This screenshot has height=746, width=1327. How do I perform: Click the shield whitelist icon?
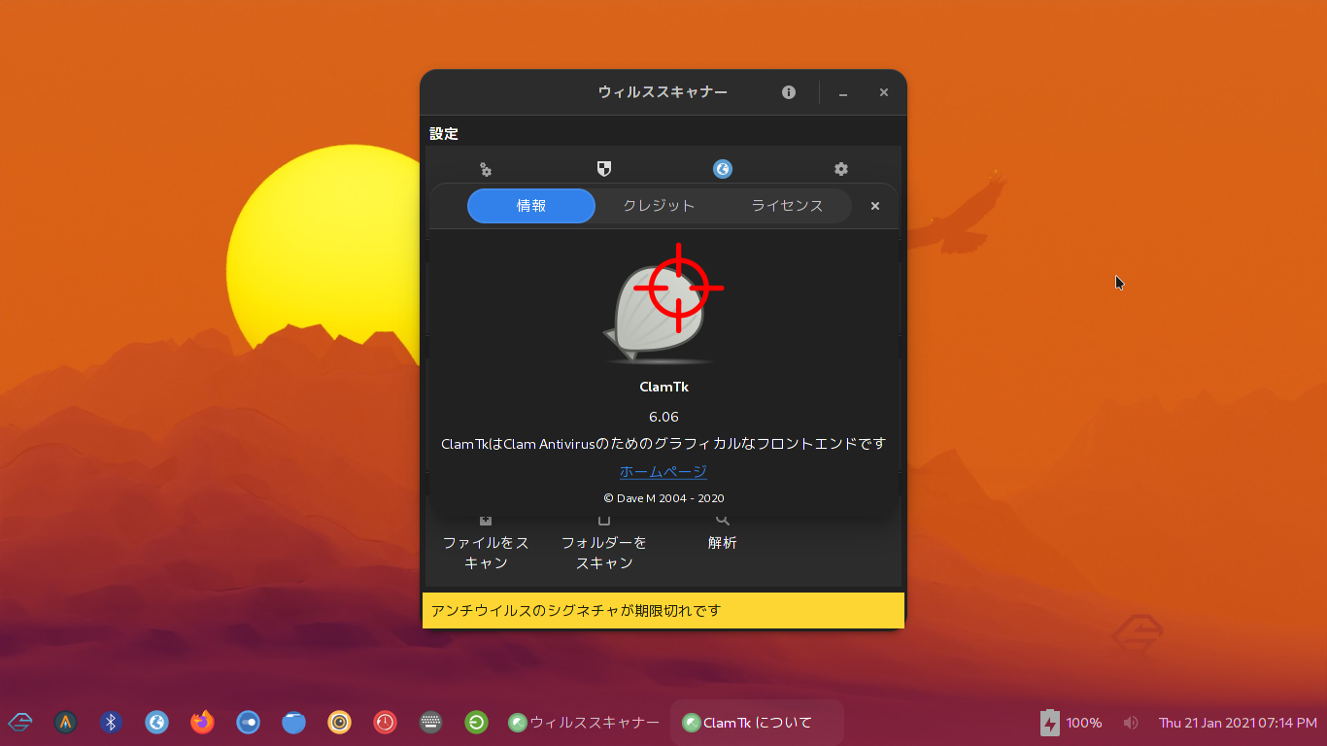(x=604, y=169)
